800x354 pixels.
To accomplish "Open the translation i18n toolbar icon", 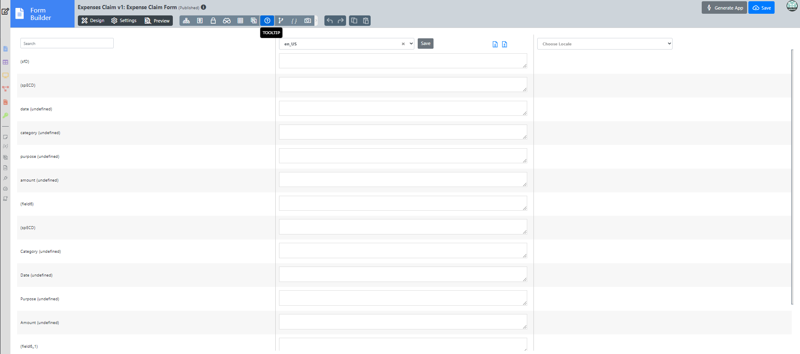I will coord(254,21).
